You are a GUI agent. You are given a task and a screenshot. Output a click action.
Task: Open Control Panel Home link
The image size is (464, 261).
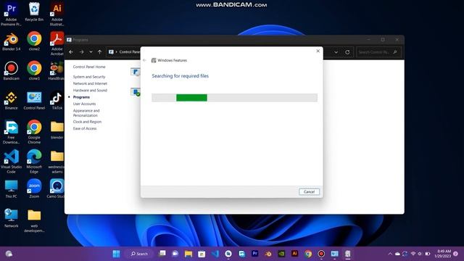coord(89,67)
